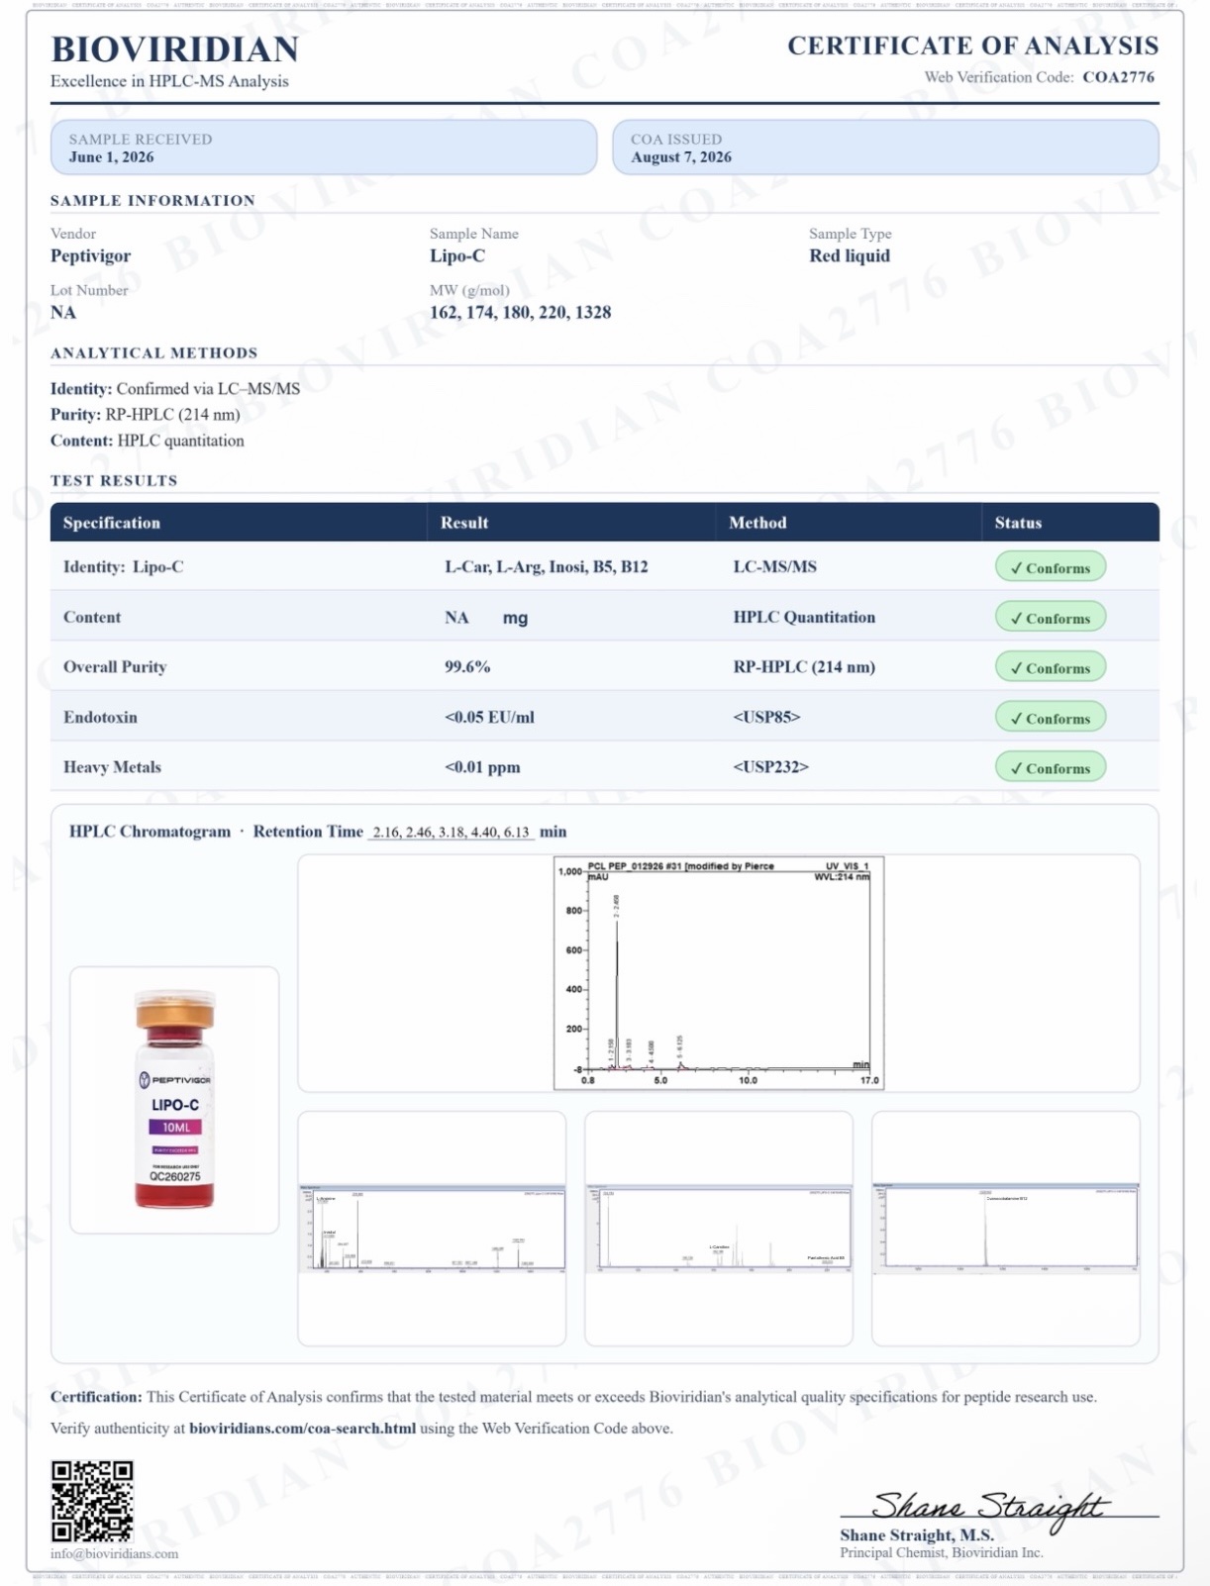Select the Lipo-C vial product photo
Image resolution: width=1210 pixels, height=1586 pixels.
click(174, 1099)
